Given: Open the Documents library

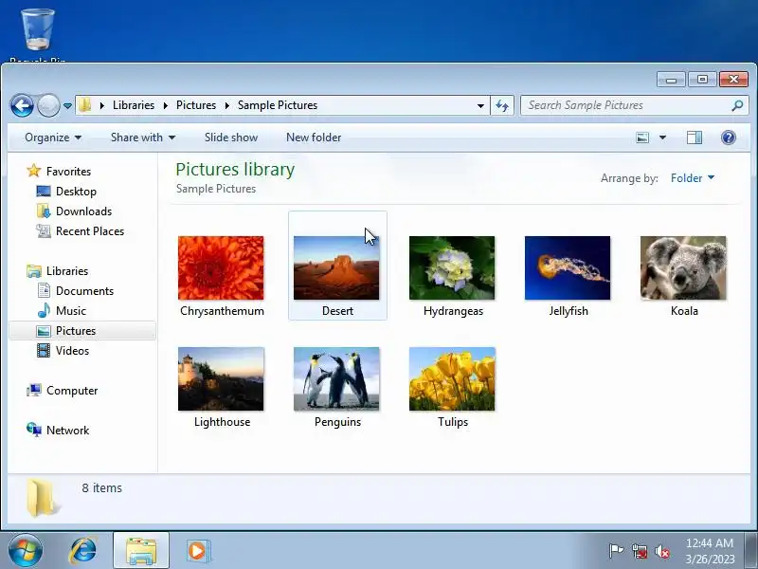Looking at the screenshot, I should click(84, 291).
